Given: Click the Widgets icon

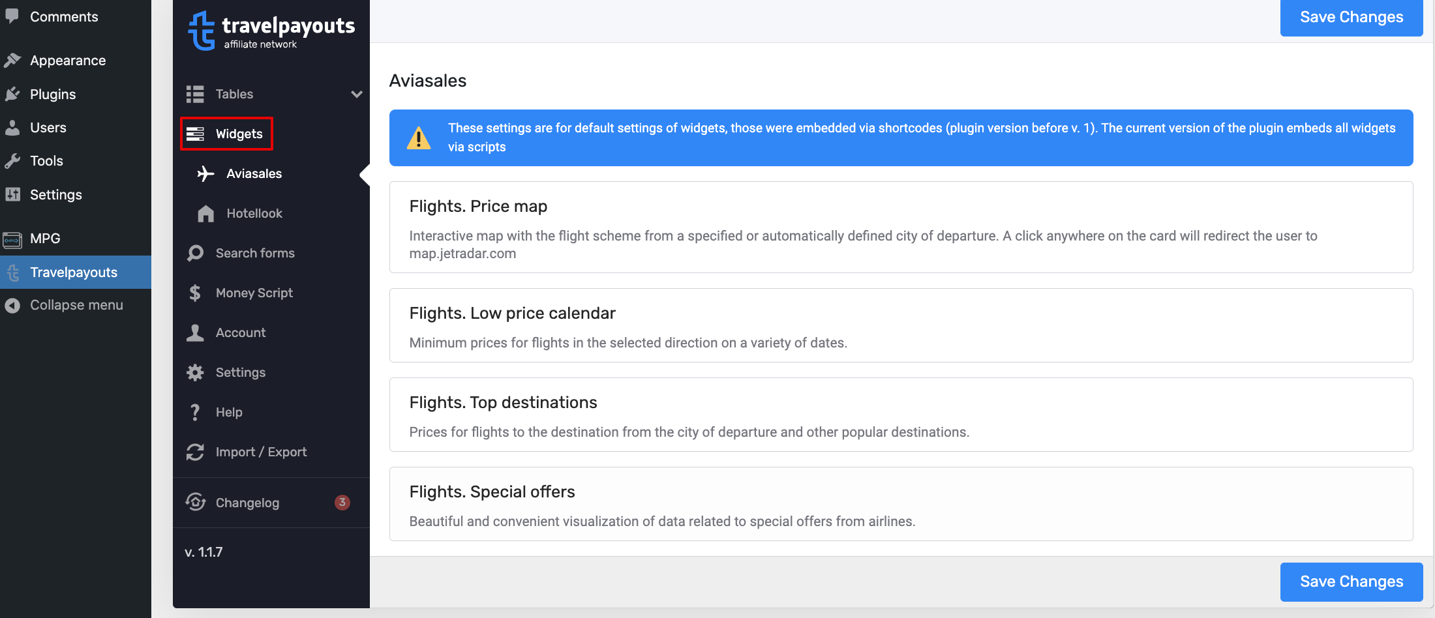Looking at the screenshot, I should (195, 134).
